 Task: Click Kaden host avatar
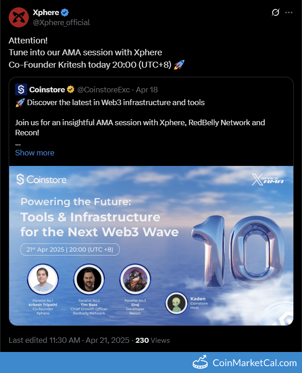177,303
